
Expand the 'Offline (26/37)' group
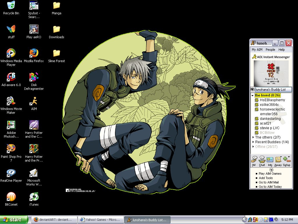(253, 146)
